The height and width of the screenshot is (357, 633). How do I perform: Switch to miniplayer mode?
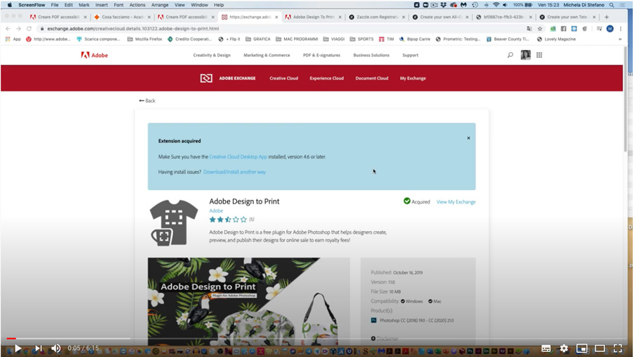click(x=582, y=348)
